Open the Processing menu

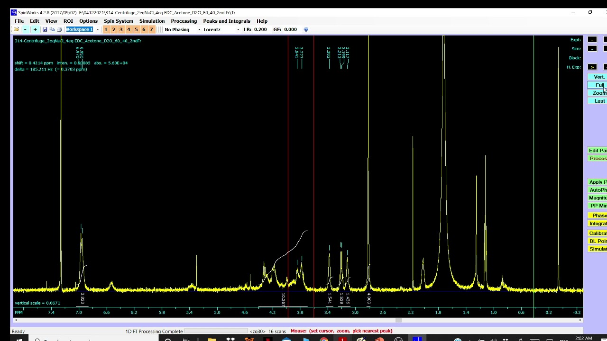[184, 21]
